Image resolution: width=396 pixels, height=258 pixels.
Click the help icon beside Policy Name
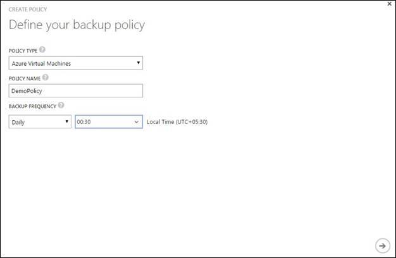pyautogui.click(x=46, y=78)
